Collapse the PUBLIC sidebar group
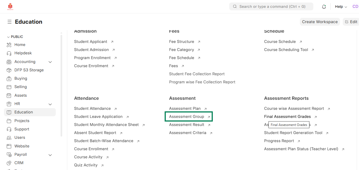 (8, 37)
